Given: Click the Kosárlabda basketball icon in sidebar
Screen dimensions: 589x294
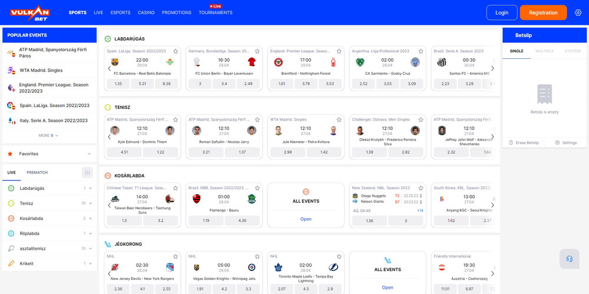Looking at the screenshot, I should [11, 218].
